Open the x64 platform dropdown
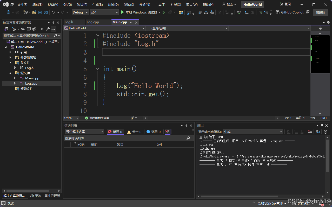332x207 pixels. pos(104,12)
